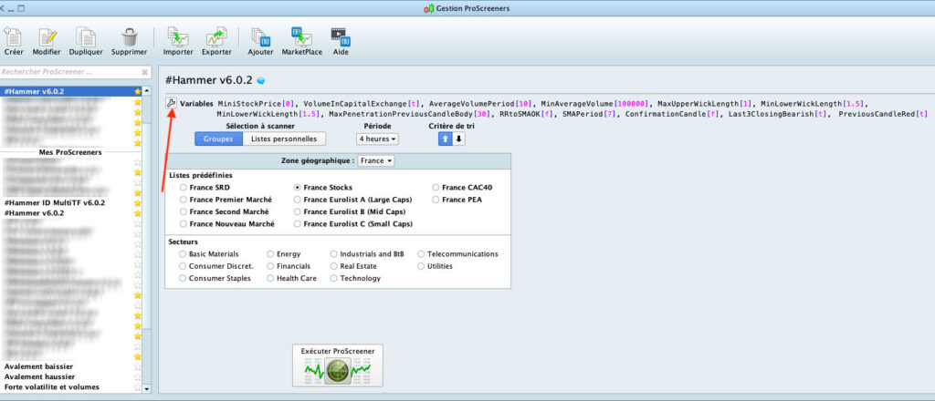Open Modifier to edit the screener
The image size is (935, 401).
coord(47,39)
